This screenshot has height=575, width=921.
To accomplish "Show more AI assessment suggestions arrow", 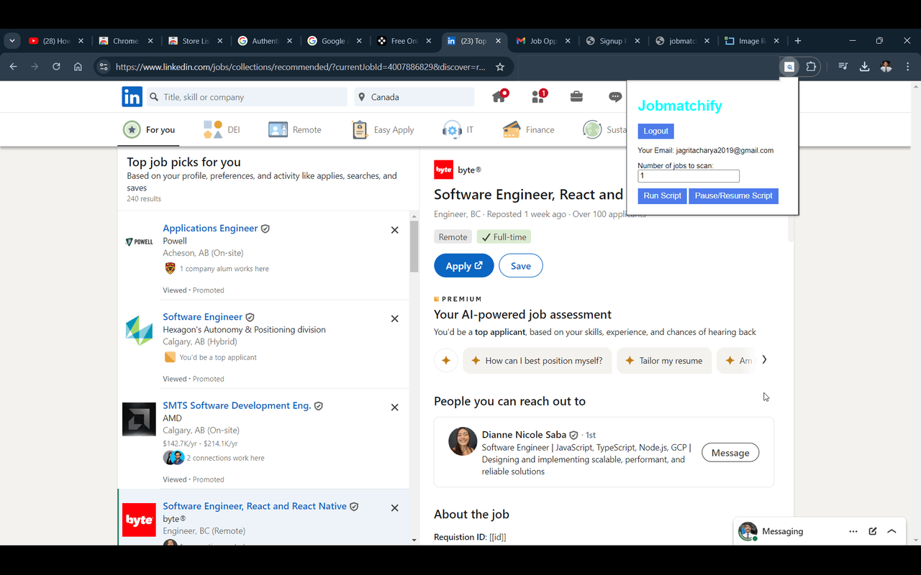I will 764,360.
